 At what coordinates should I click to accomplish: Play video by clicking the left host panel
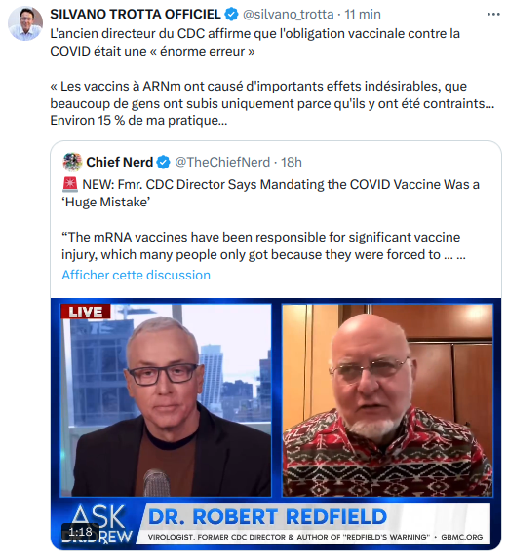[166, 400]
